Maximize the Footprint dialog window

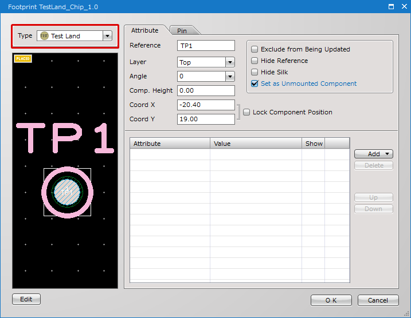pos(391,6)
